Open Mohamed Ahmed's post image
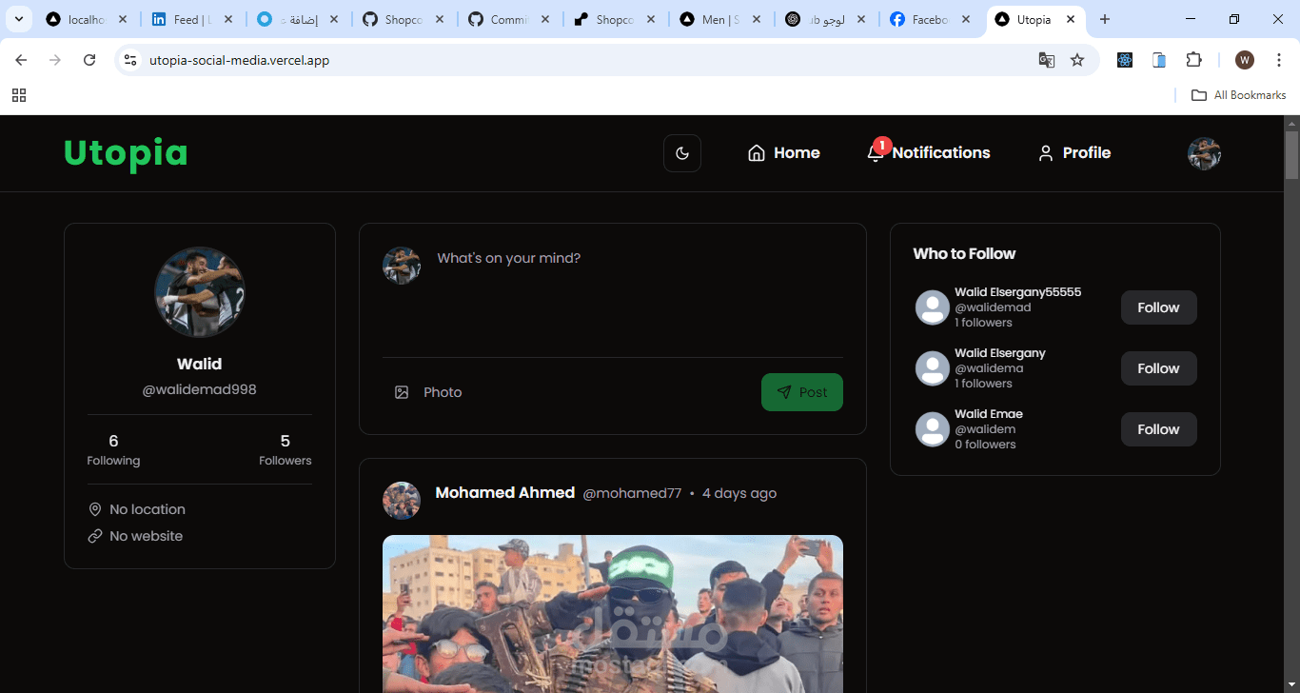 [613, 614]
